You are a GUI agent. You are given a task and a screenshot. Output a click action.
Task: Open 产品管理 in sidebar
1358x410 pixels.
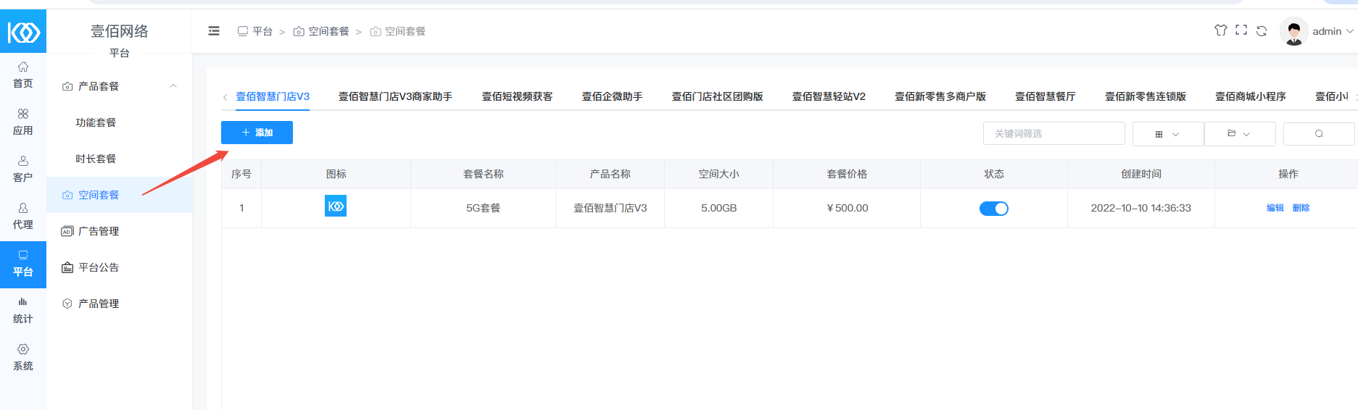tap(99, 304)
